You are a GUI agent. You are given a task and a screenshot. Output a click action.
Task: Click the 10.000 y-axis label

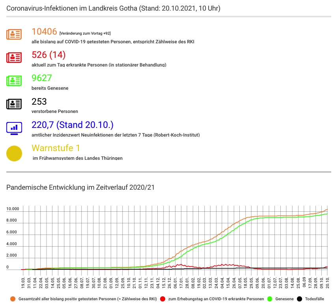[x=13, y=209]
